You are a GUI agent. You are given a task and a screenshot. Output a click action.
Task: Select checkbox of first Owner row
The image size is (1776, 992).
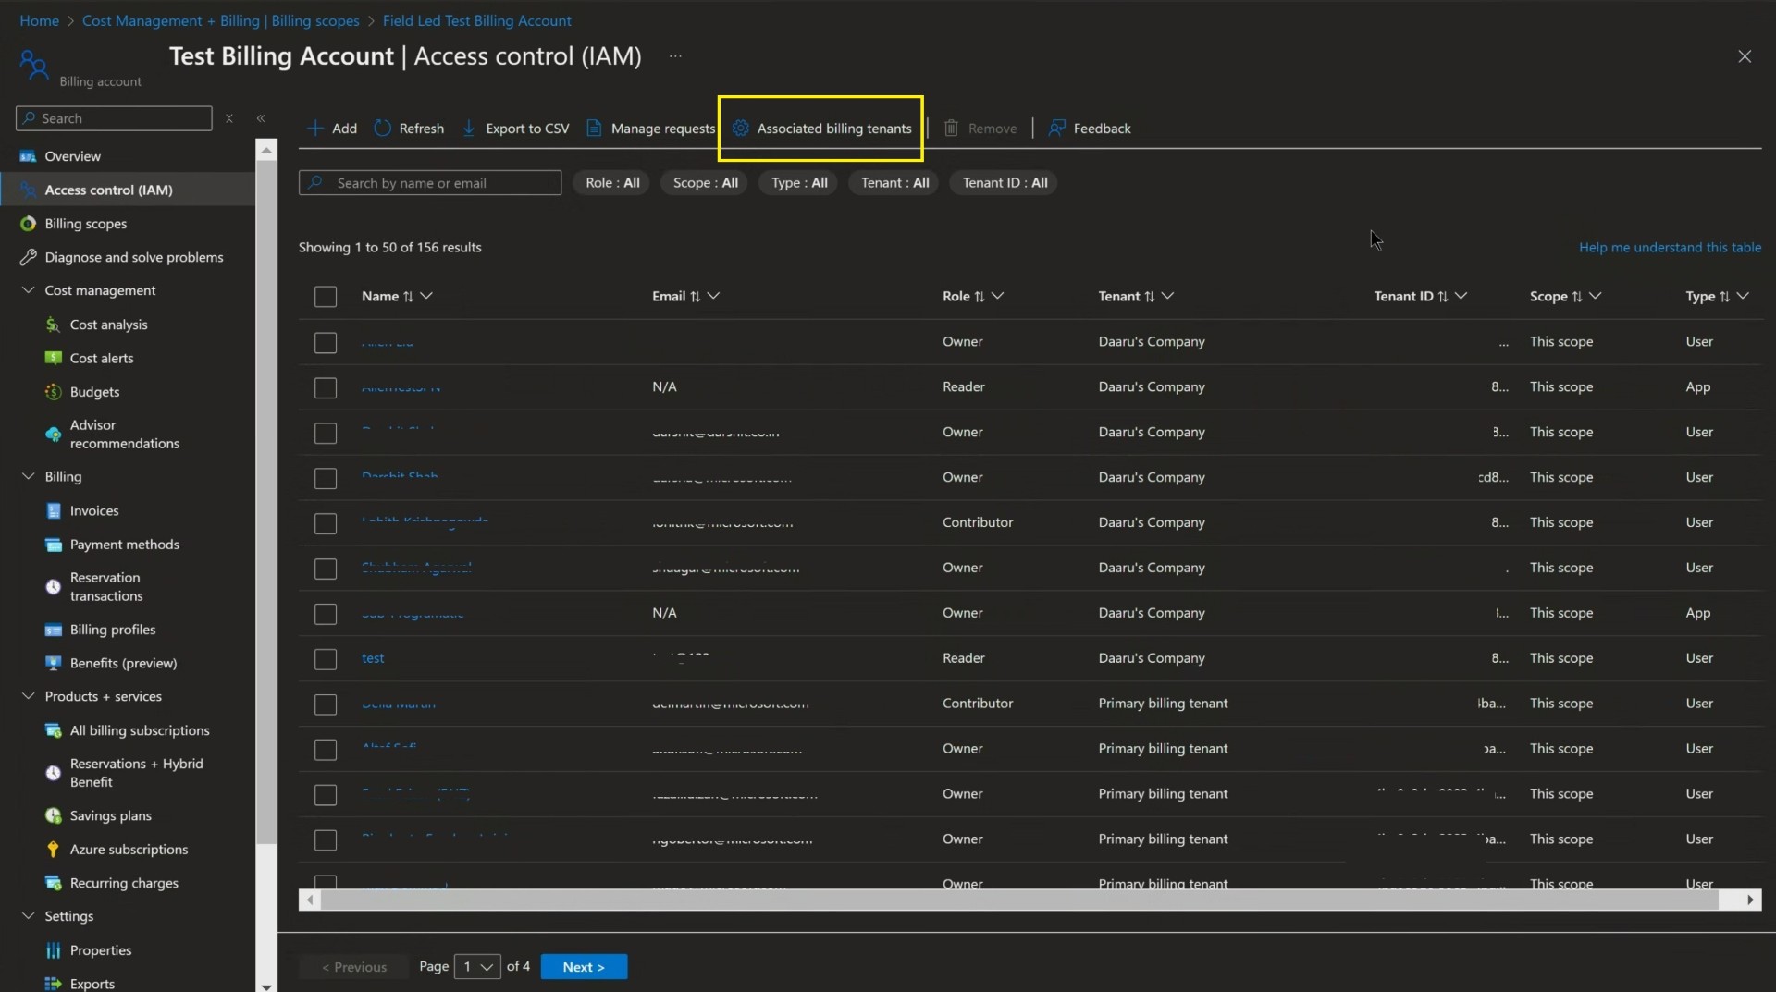point(326,342)
